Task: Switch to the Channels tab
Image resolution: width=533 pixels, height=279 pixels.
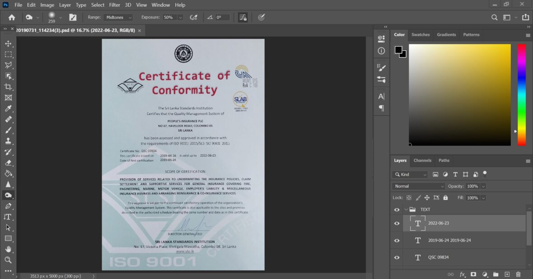Action: point(422,160)
